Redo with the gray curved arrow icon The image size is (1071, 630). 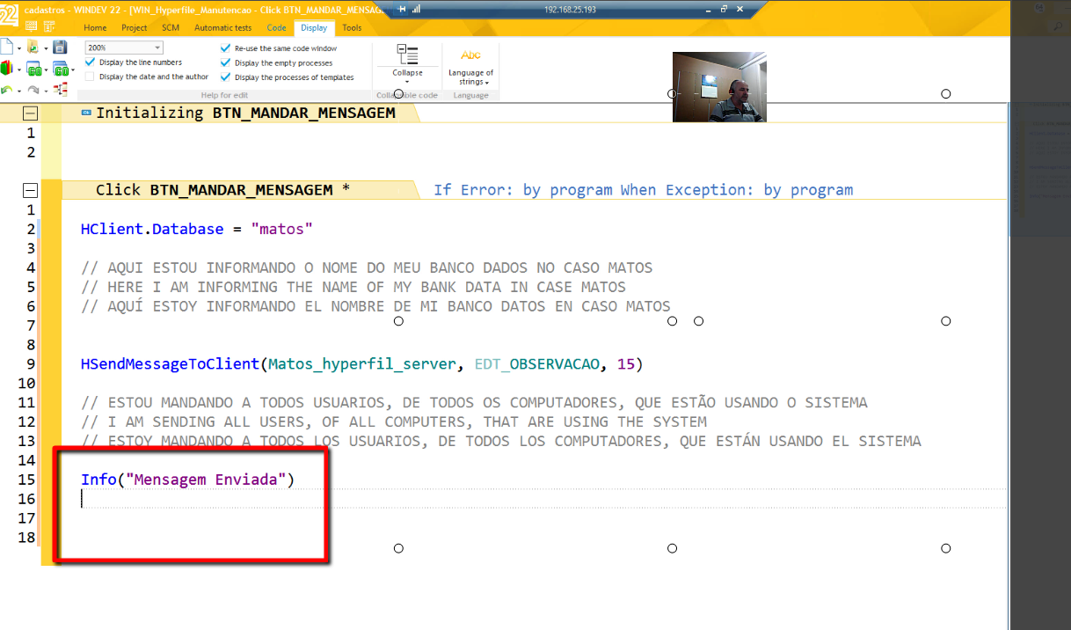click(33, 91)
